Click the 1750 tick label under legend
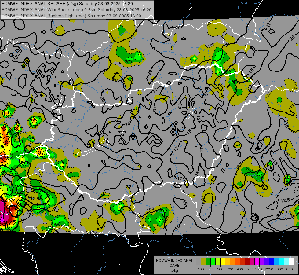299x275 pixels. click(259, 269)
